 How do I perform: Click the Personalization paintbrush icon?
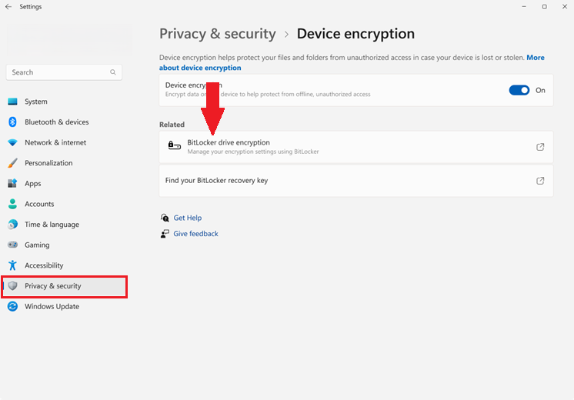(12, 163)
